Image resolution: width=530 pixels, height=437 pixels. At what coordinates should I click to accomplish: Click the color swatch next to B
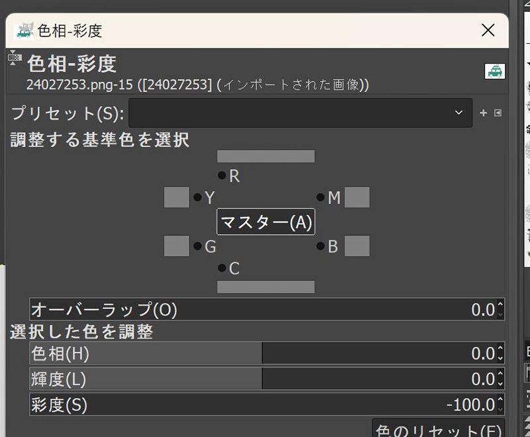[x=356, y=246]
